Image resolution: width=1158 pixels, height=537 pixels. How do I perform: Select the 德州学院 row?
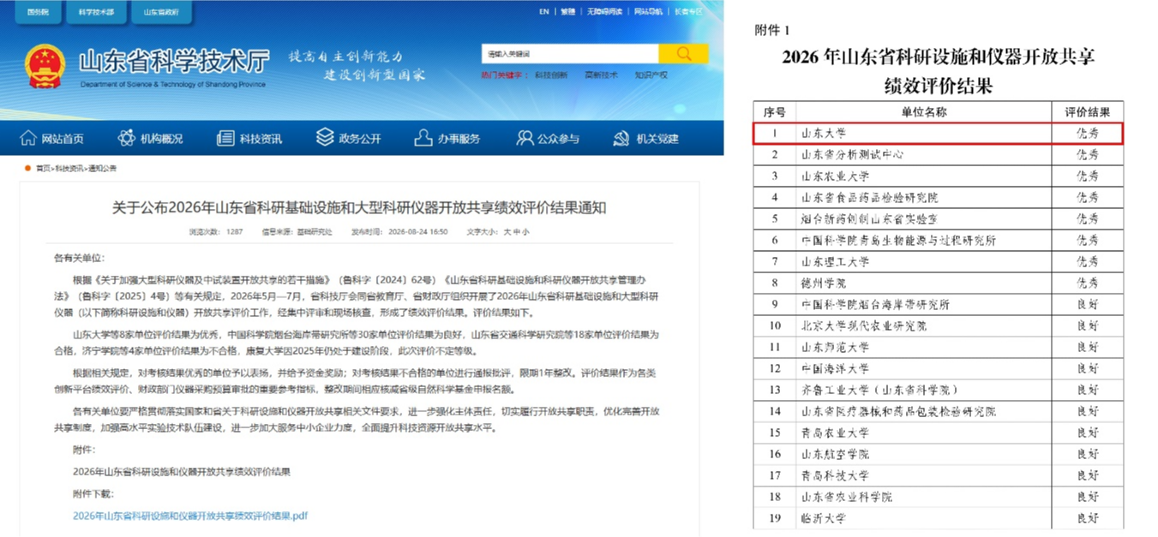(x=939, y=283)
